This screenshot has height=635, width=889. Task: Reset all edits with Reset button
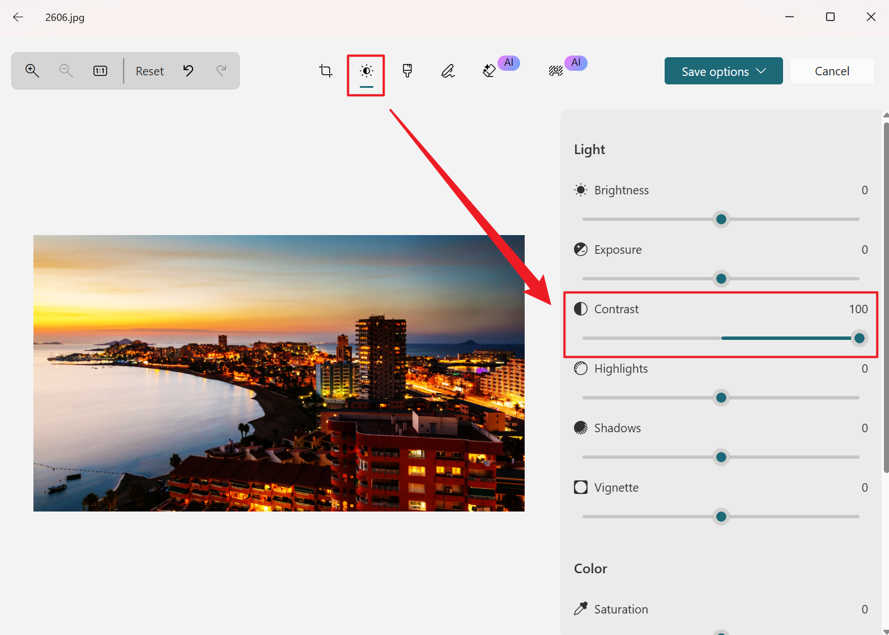[x=150, y=71]
